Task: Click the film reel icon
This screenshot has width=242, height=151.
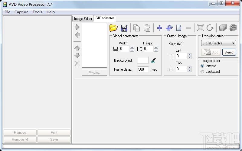Action: click(233, 28)
